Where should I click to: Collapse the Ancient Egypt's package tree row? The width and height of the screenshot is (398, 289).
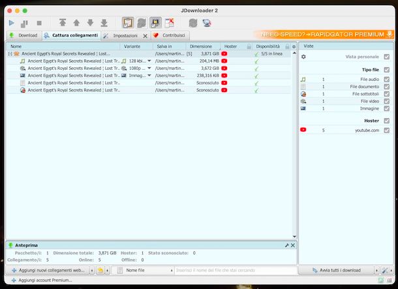pos(10,53)
